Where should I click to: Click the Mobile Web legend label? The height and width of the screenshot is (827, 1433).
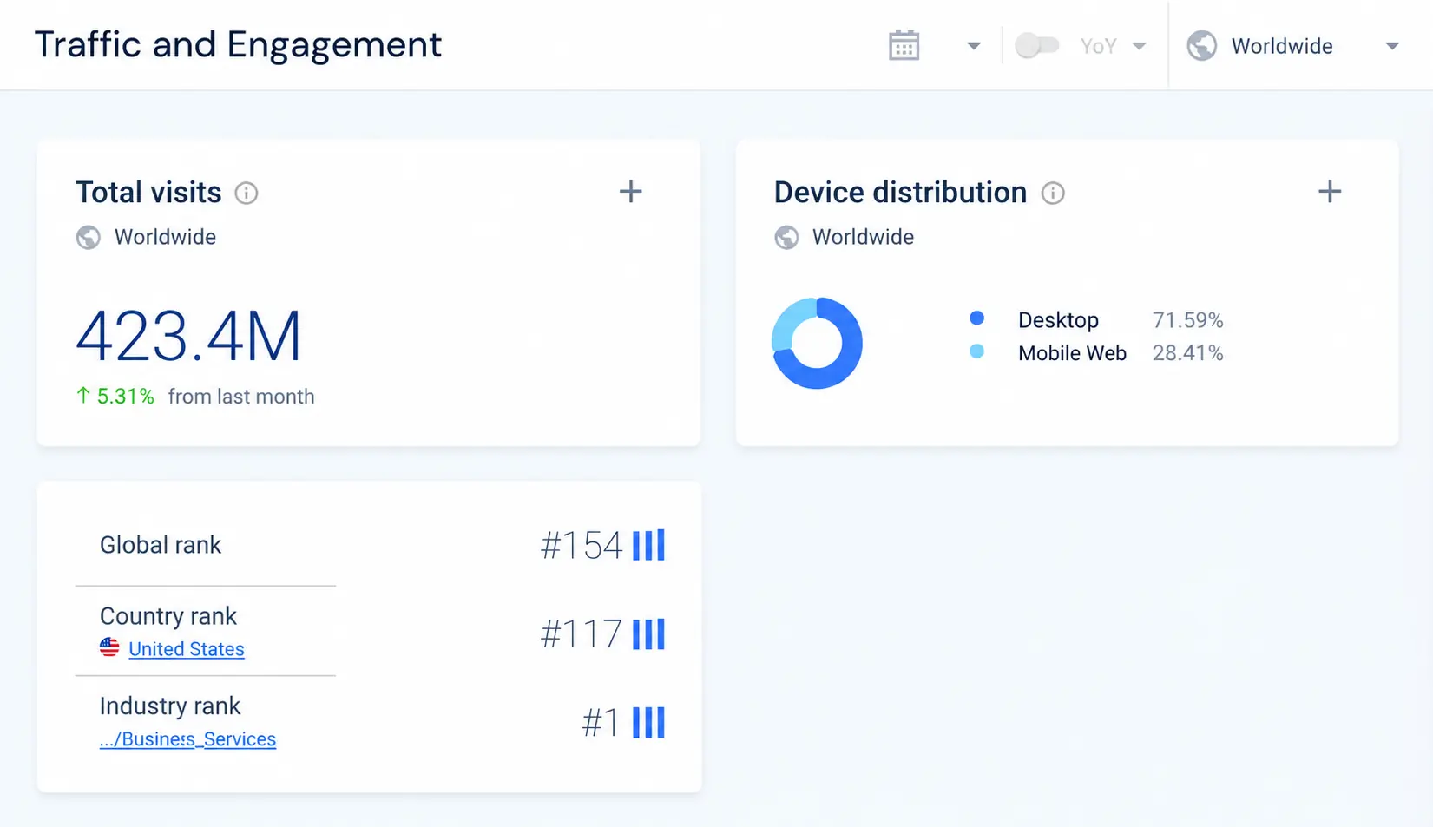(1072, 353)
